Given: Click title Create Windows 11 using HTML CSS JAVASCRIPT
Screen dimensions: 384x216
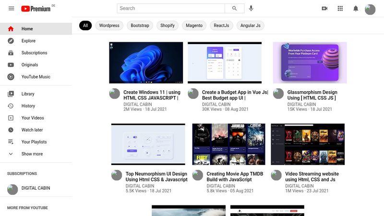Looking at the screenshot, I should (x=152, y=95).
